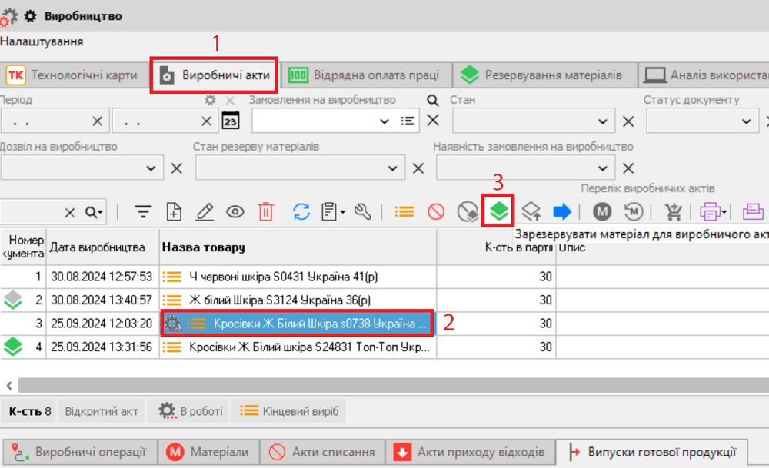Toggle the filter lines icon
769x468 pixels.
143,212
